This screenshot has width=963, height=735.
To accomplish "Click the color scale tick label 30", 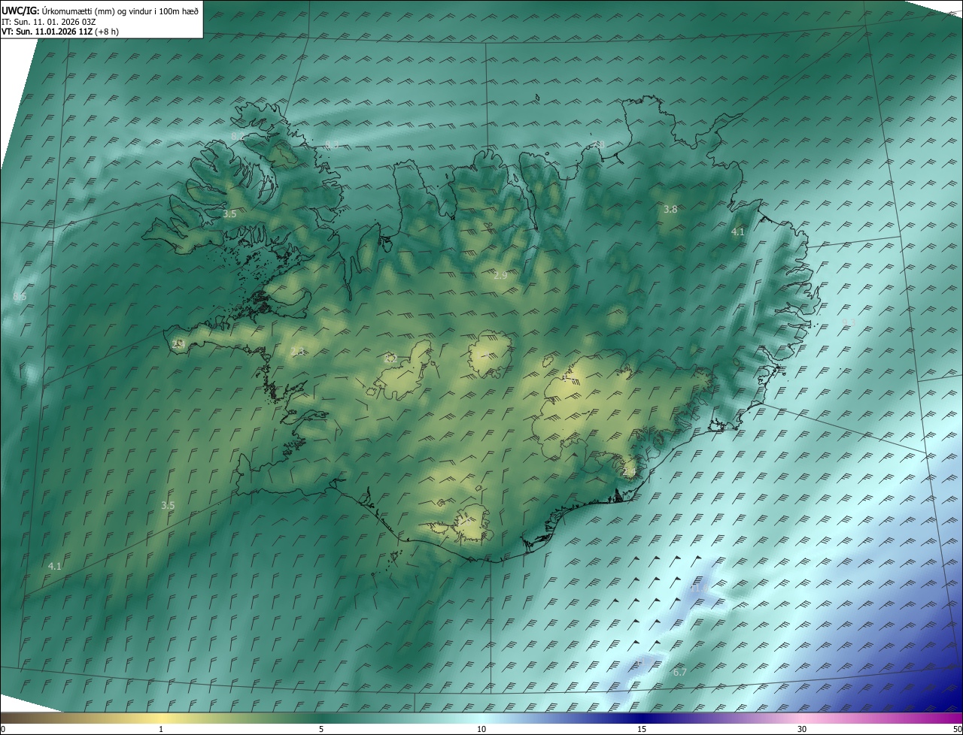I will pos(802,729).
